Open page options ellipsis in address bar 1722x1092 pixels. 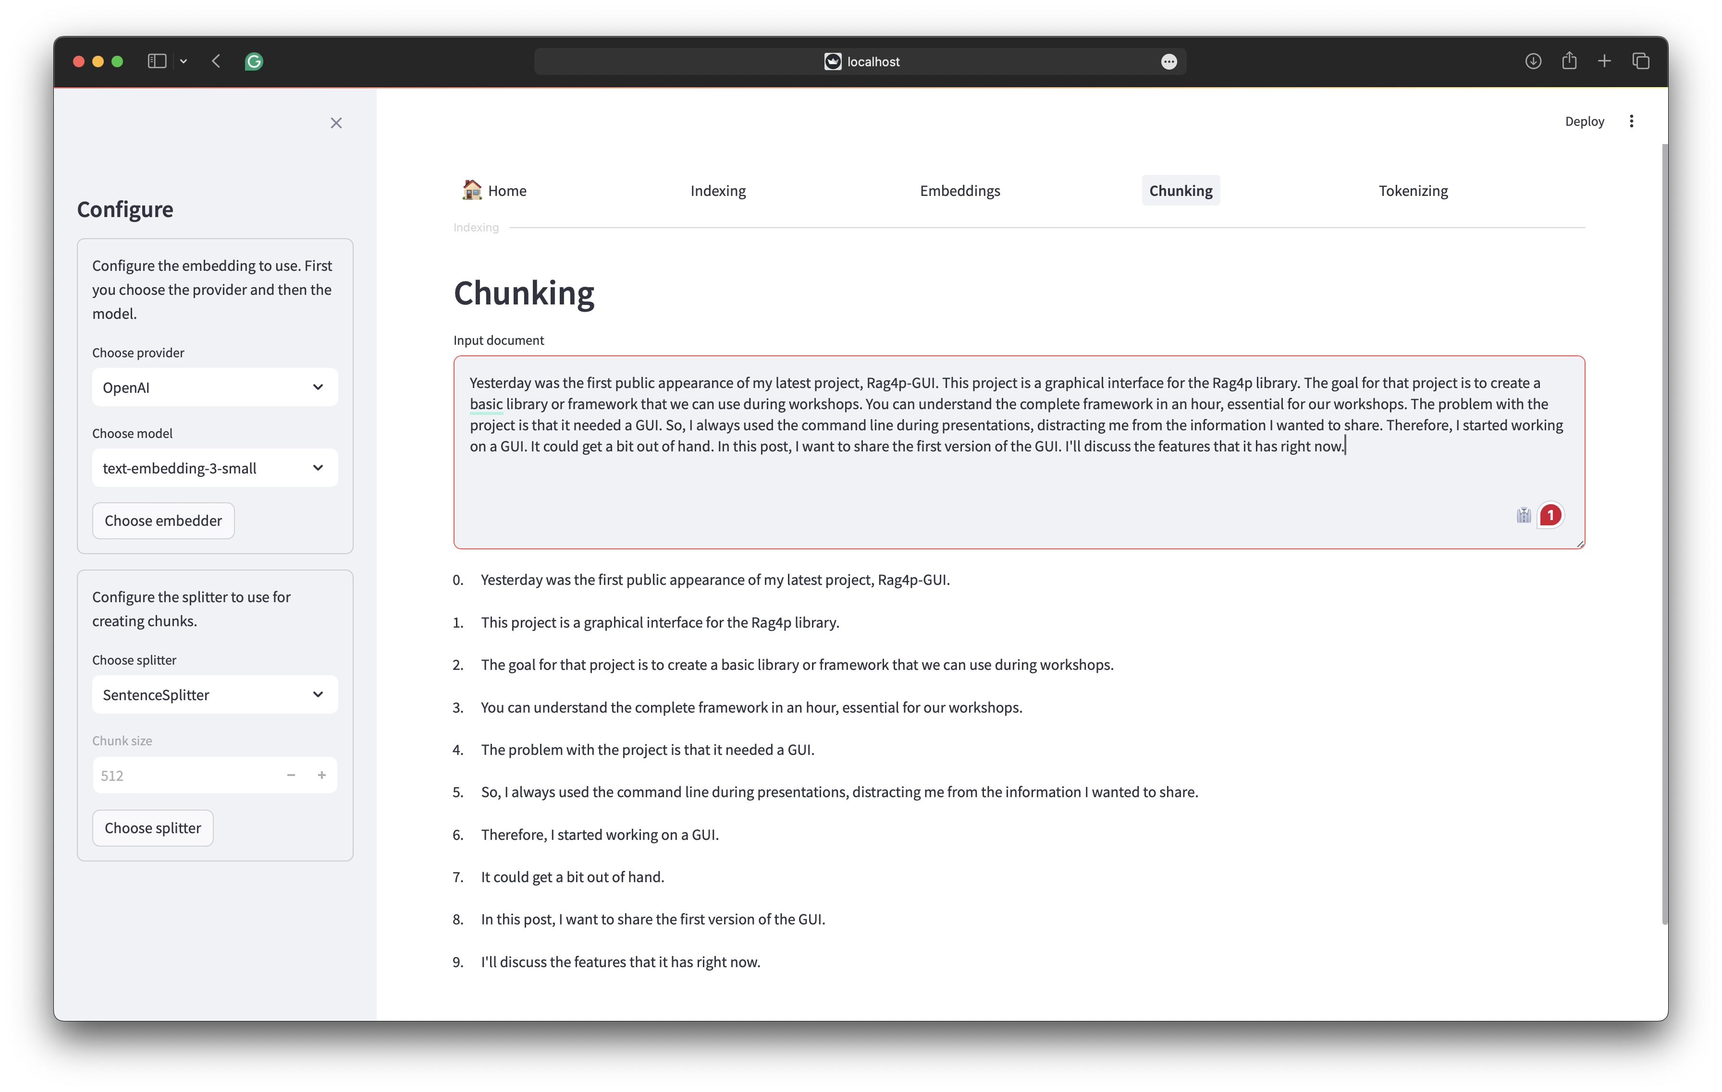click(1168, 61)
